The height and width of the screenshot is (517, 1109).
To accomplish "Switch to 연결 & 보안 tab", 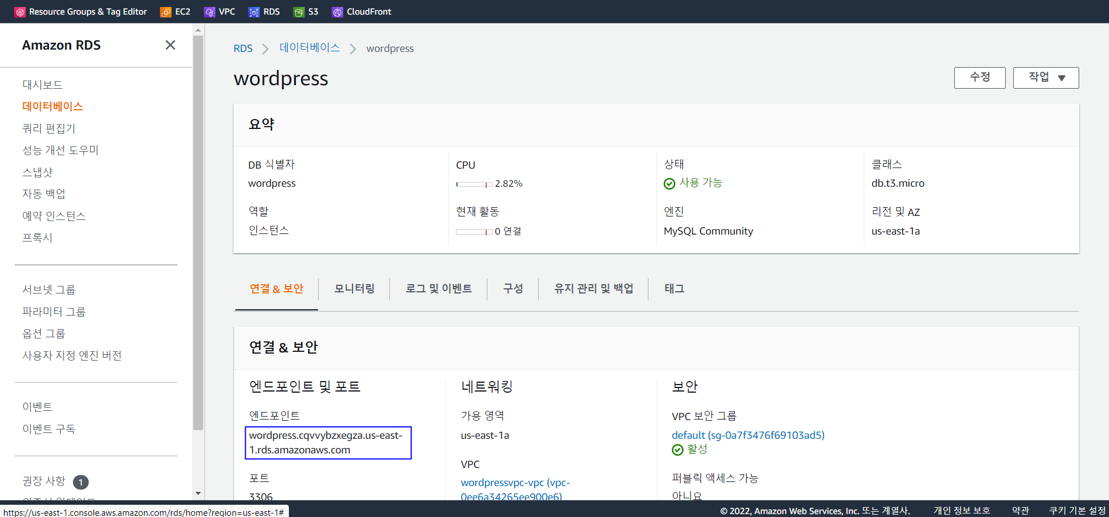I will point(277,289).
